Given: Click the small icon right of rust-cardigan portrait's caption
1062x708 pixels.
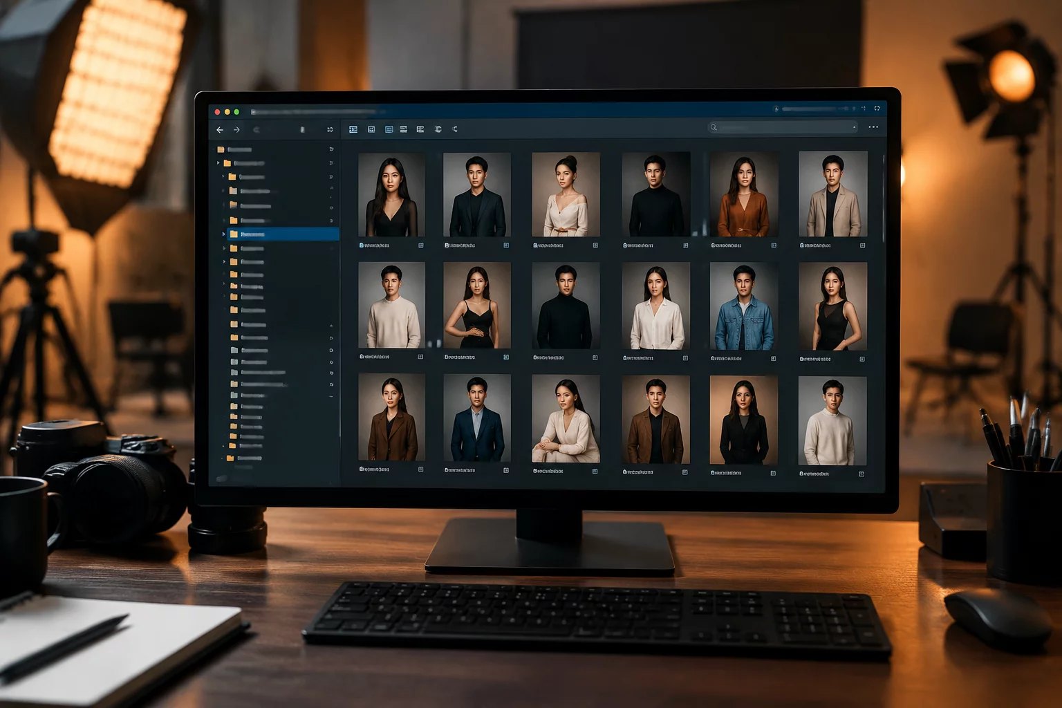Looking at the screenshot, I should point(774,245).
